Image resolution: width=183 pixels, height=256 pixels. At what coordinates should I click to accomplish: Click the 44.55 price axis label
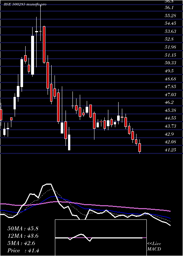click(x=171, y=118)
